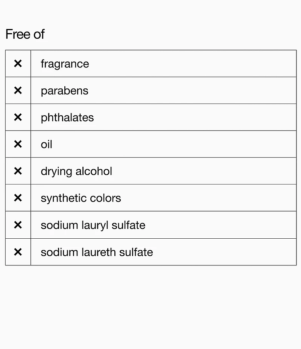Screen dimensions: 301x349
Task: Click the 'parabens' text
Action: click(x=64, y=91)
